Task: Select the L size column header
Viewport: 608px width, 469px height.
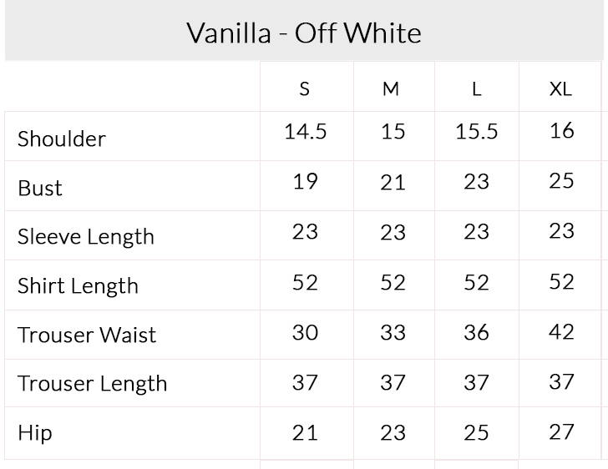Action: [477, 89]
